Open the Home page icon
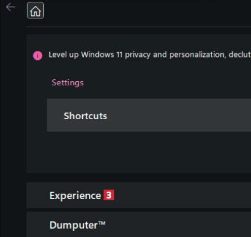The image size is (251, 237). [36, 10]
